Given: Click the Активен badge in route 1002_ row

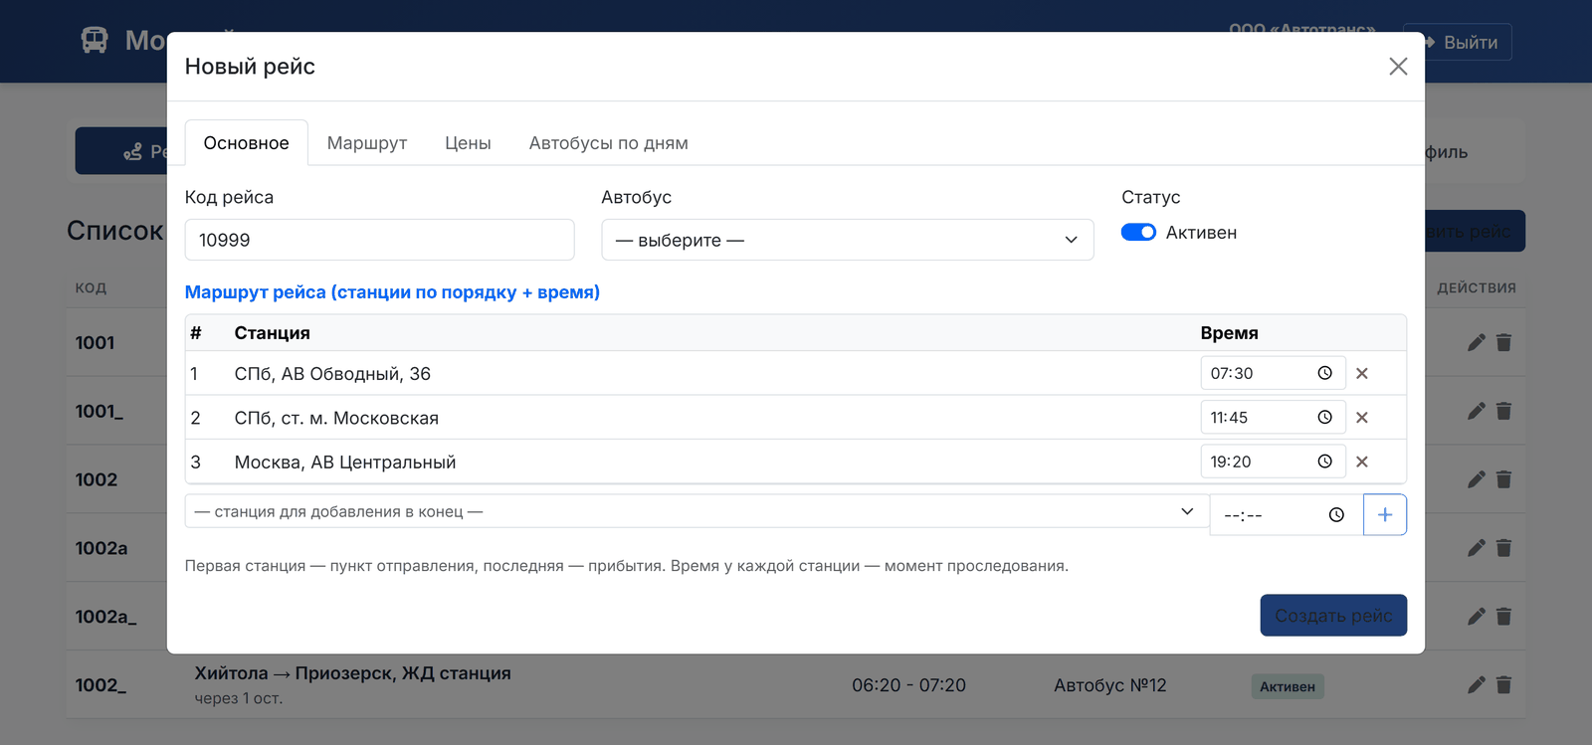Looking at the screenshot, I should point(1288,686).
